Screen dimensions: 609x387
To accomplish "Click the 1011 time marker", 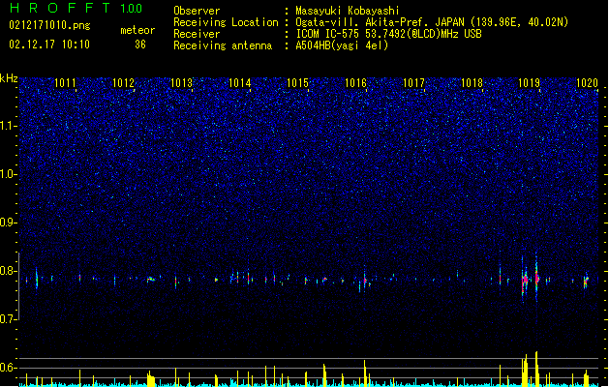I will pos(65,83).
